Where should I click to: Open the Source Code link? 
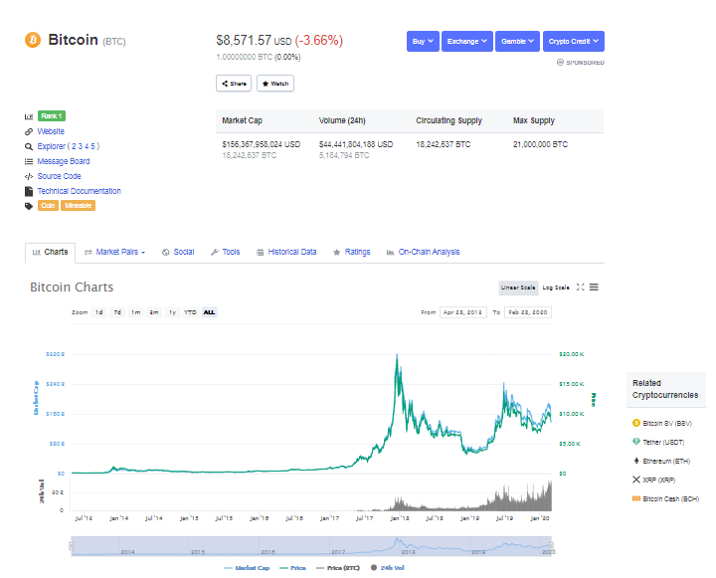(x=59, y=176)
